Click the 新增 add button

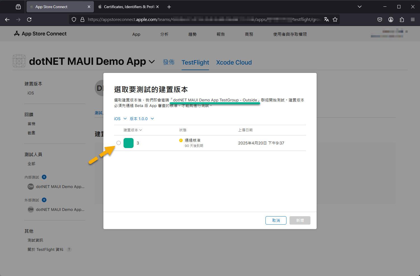[x=300, y=220]
